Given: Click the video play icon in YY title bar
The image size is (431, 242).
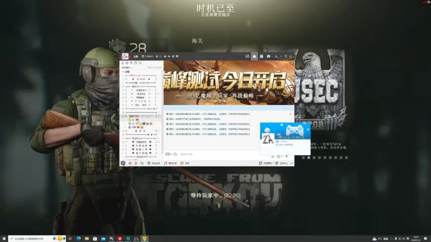Looking at the screenshot, I should pyautogui.click(x=247, y=56).
